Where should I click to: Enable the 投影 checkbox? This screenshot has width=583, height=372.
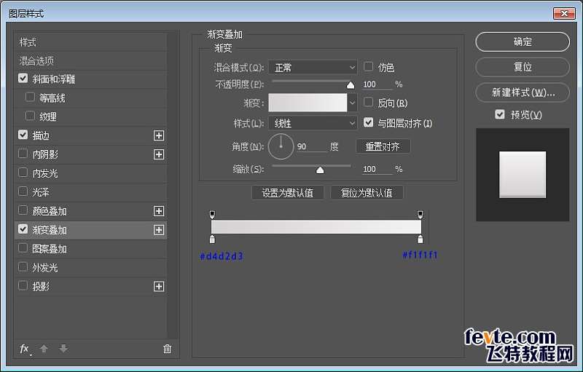click(23, 285)
